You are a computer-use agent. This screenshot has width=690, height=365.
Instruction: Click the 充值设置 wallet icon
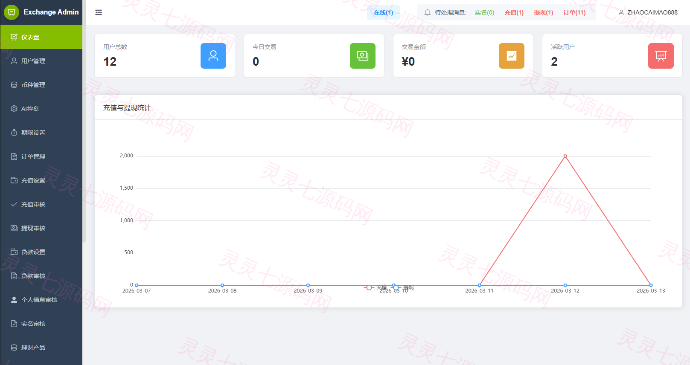14,180
